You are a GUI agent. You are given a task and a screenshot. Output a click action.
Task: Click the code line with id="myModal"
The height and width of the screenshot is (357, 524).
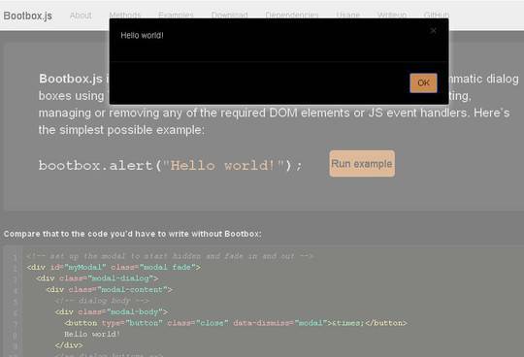114,267
